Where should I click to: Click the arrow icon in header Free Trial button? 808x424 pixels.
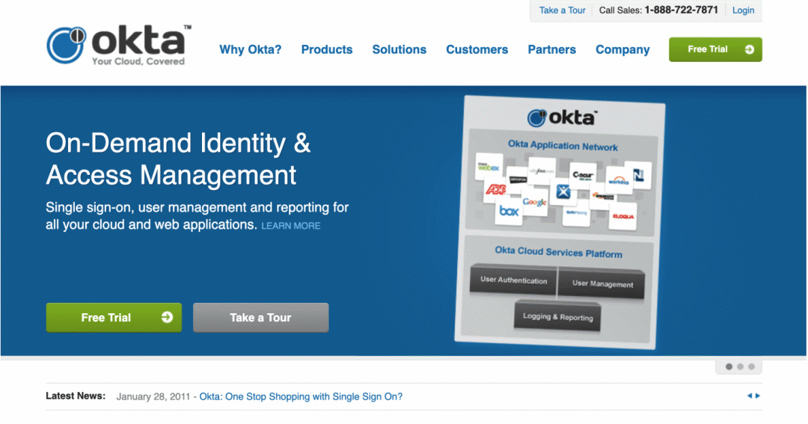click(749, 49)
